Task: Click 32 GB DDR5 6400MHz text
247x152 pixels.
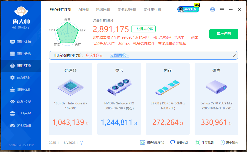Action: [168, 106]
